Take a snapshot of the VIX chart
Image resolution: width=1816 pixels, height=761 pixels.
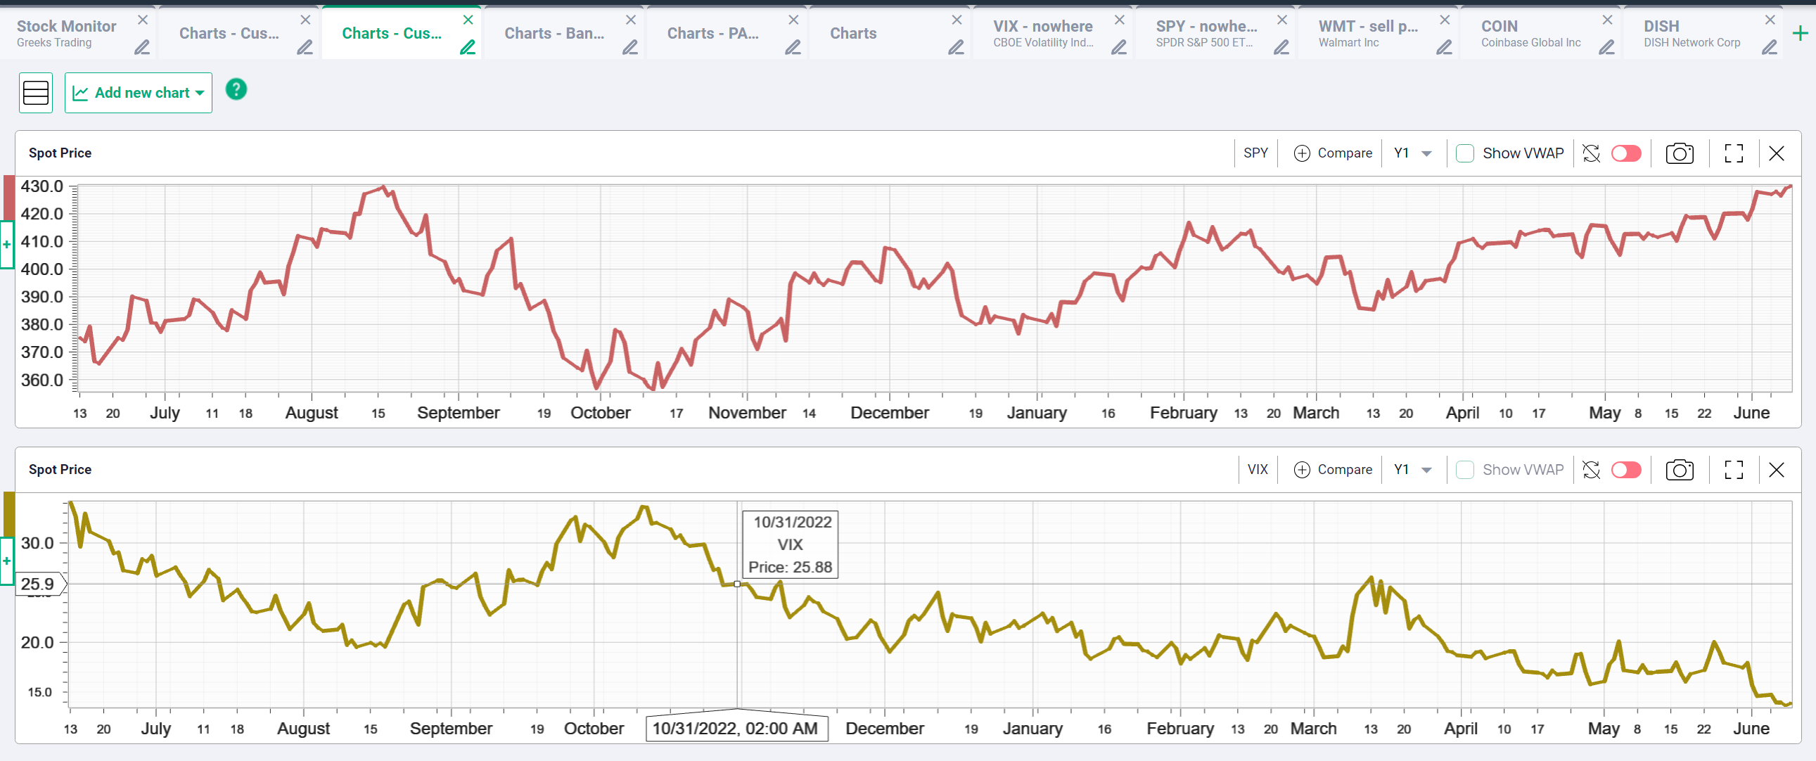pyautogui.click(x=1680, y=470)
